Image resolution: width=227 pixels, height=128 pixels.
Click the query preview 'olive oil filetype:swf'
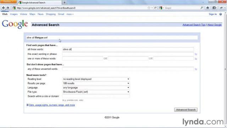37,38
